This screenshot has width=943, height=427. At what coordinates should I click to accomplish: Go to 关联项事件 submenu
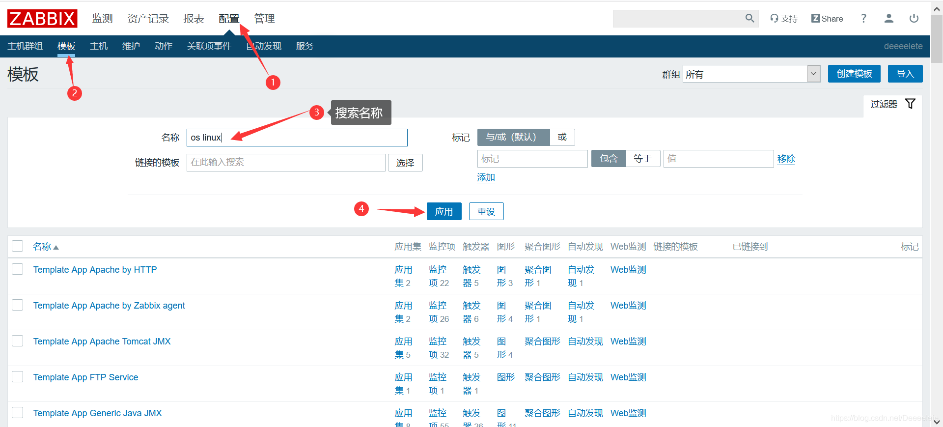(x=209, y=46)
